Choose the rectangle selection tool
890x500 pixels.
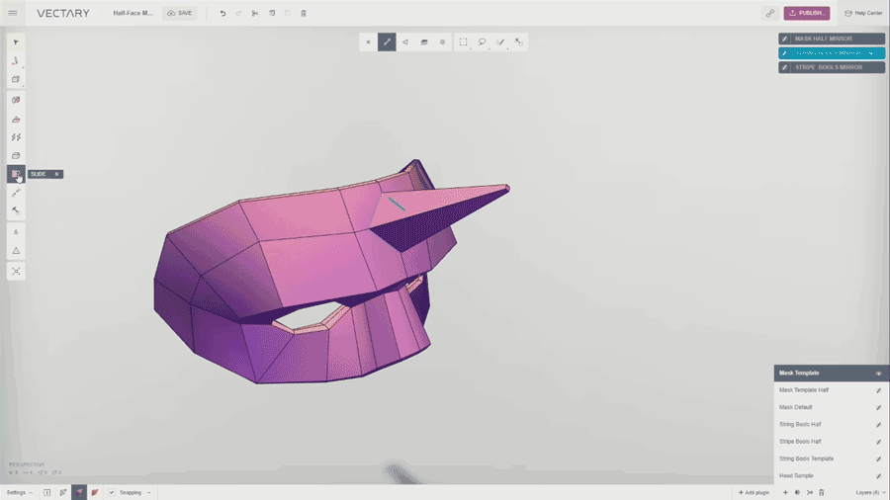(463, 42)
